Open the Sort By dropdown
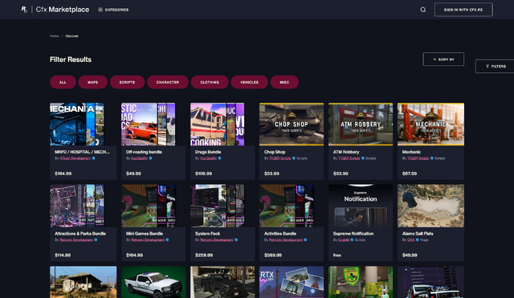The height and width of the screenshot is (298, 514). click(443, 59)
